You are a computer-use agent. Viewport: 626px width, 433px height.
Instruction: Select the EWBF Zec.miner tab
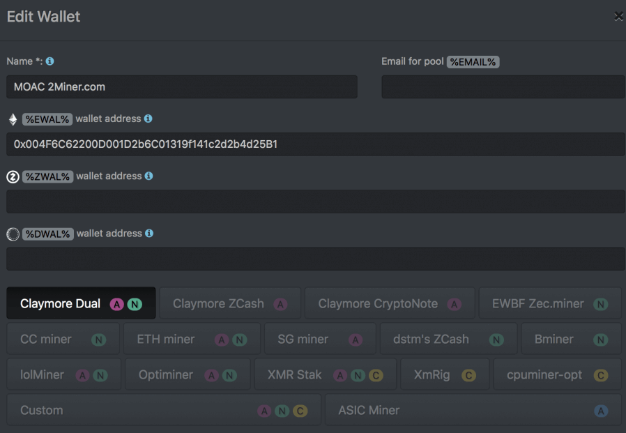[x=549, y=304]
